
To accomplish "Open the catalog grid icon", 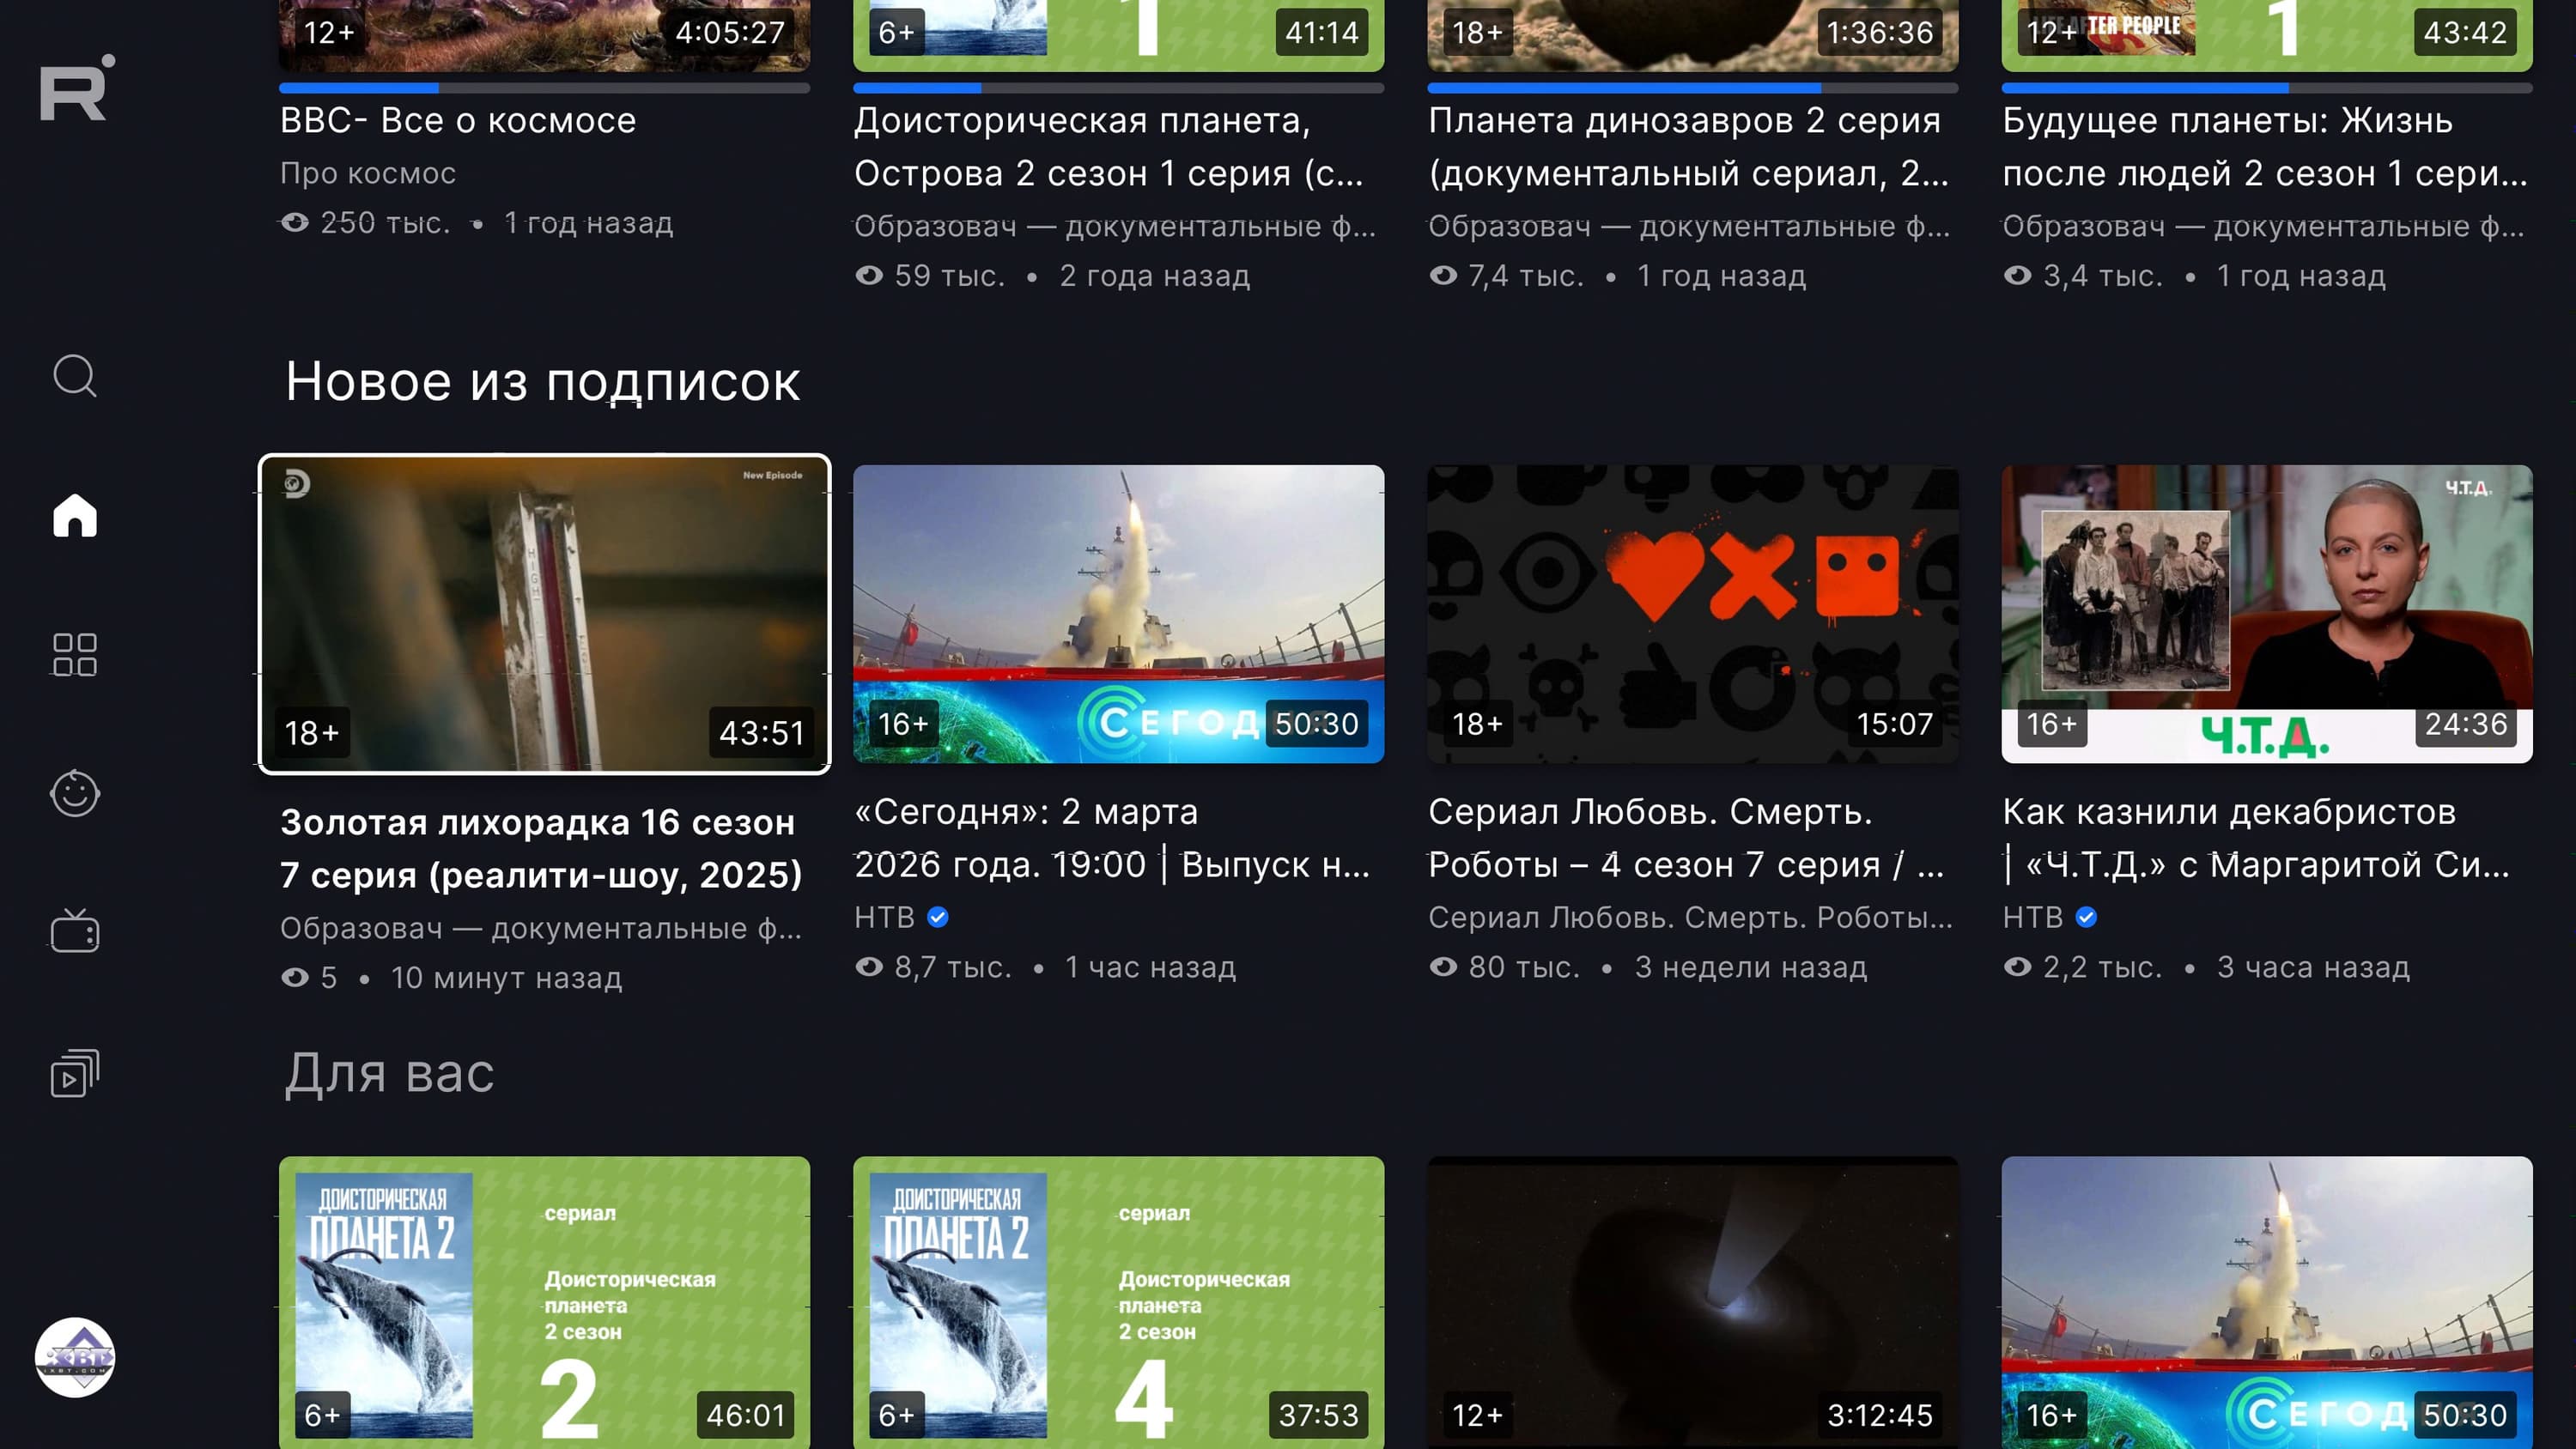I will pyautogui.click(x=75, y=655).
